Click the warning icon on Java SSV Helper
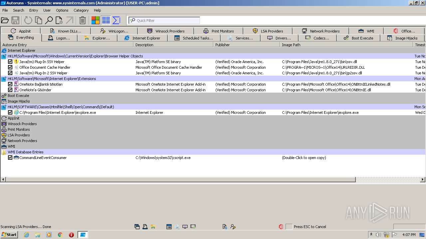Image resolution: width=426 pixels, height=239 pixels. tap(16, 62)
